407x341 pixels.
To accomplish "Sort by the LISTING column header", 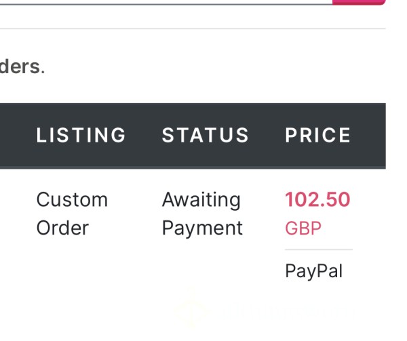I will click(81, 135).
